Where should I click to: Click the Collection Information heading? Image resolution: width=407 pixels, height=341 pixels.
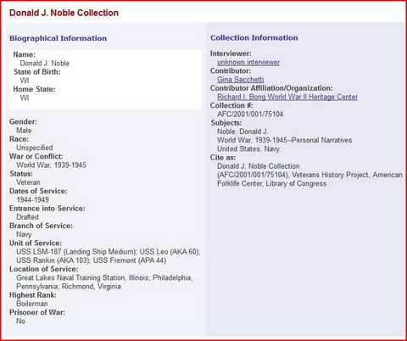(x=254, y=37)
